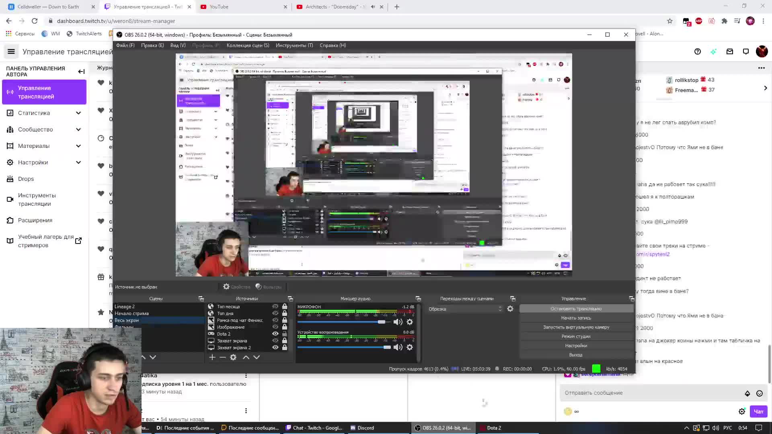The width and height of the screenshot is (772, 434).
Task: Open more options dots above Twitch chat
Action: (762, 68)
